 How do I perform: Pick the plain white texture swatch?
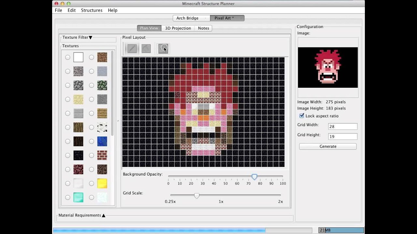point(78,57)
